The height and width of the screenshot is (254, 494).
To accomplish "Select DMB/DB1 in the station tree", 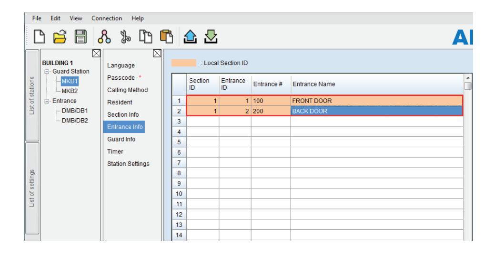I will tap(75, 111).
